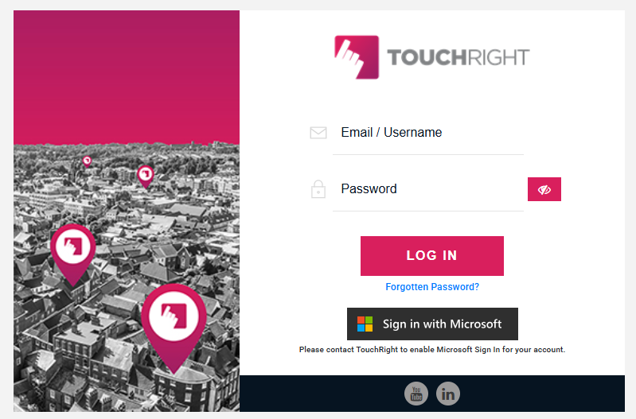Open the YouTube social icon
The image size is (636, 419).
pos(416,393)
